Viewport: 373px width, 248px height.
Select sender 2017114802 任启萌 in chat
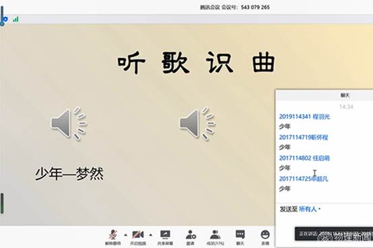pyautogui.click(x=304, y=158)
